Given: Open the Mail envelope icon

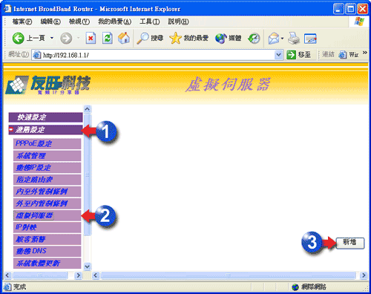Looking at the screenshot, I should (x=274, y=39).
